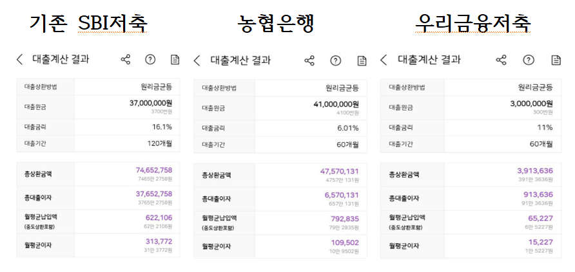Click the 농협은행 heading
575x272 pixels.
[x=275, y=23]
